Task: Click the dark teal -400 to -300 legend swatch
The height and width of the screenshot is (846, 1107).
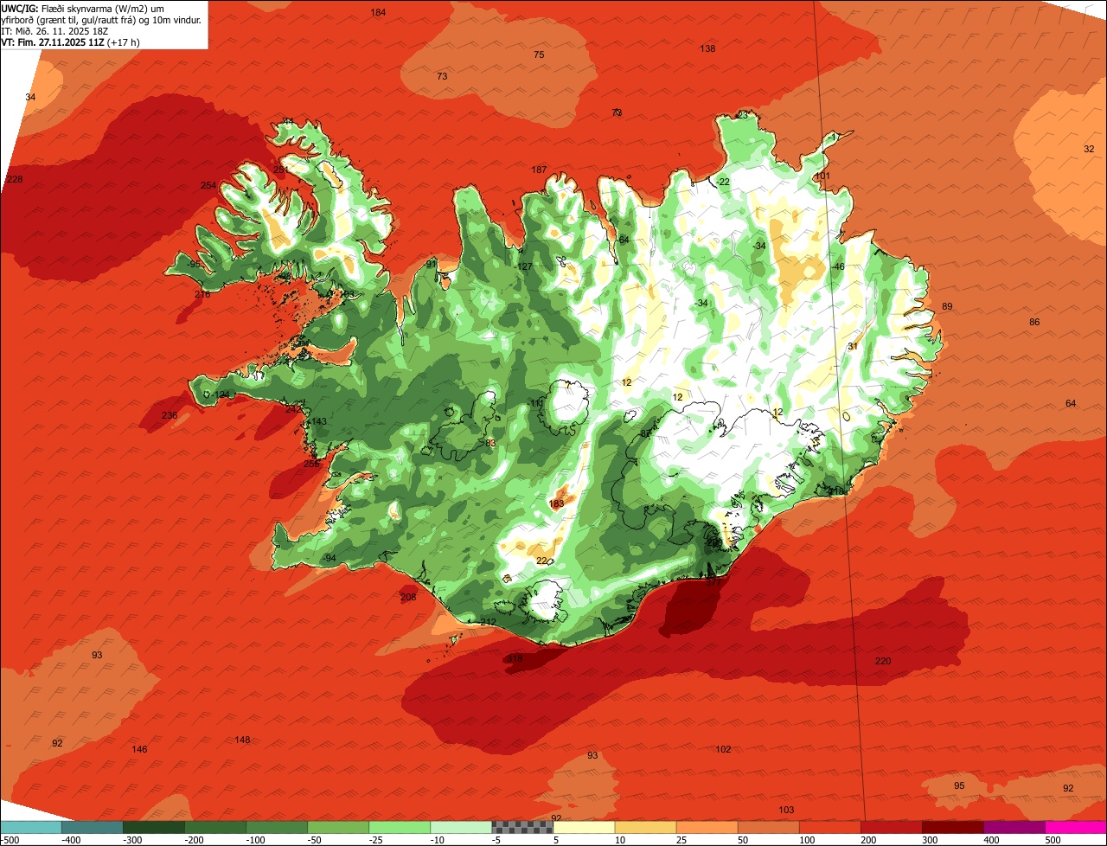Action: (x=93, y=827)
